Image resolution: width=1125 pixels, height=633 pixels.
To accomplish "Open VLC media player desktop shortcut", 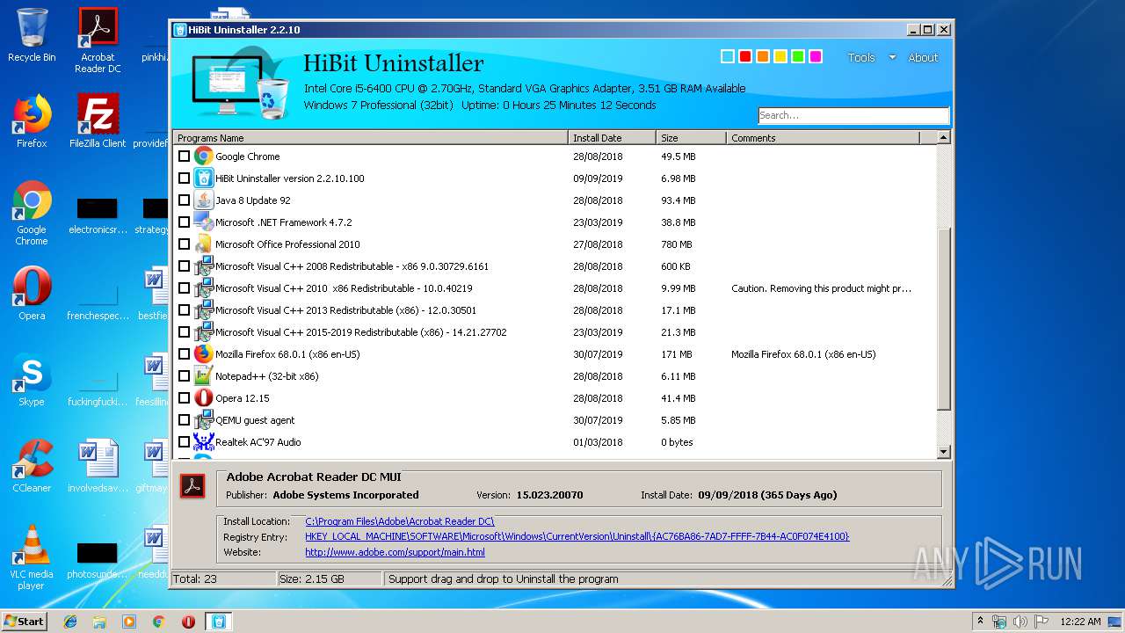I will (32, 558).
